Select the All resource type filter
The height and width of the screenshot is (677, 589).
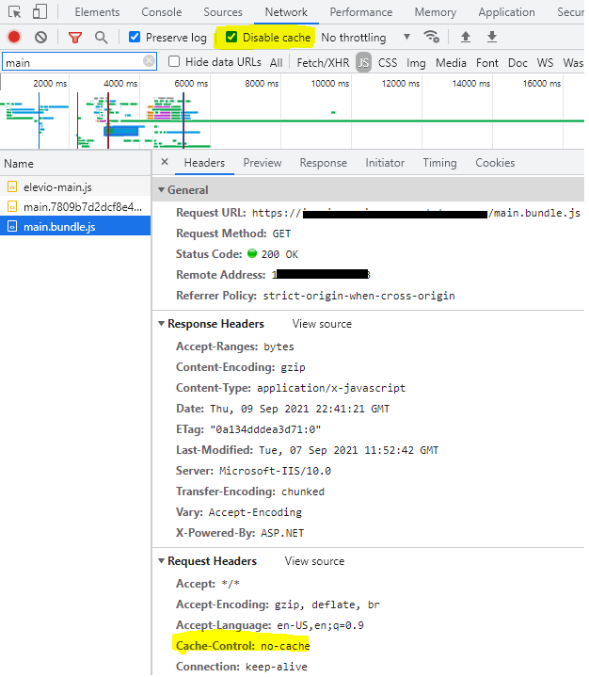(277, 62)
